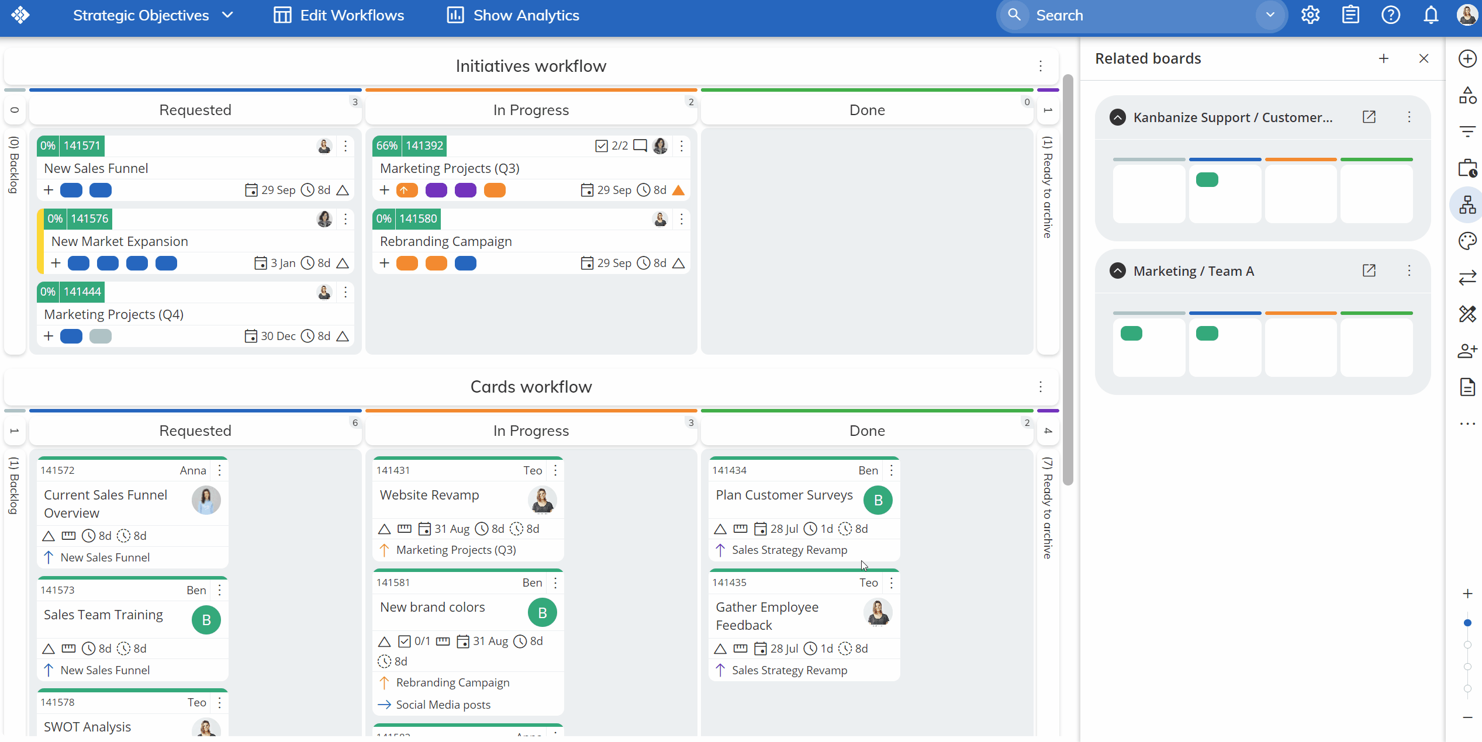Viewport: 1482px width, 742px height.
Task: Click the Marketing Projects (Q3) parent link
Action: click(x=455, y=550)
